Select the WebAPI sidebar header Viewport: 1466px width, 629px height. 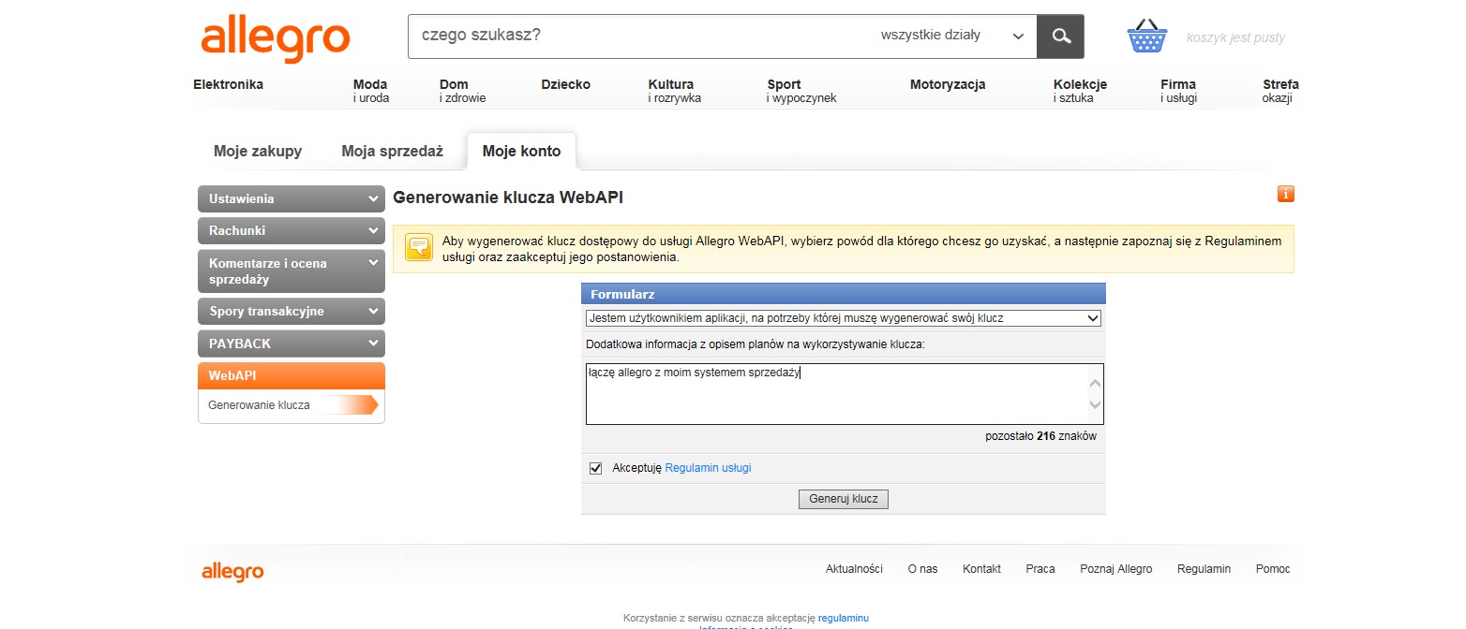(292, 375)
